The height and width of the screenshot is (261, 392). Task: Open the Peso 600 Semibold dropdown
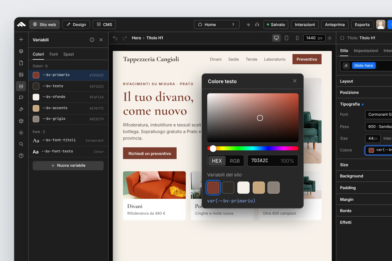379,127
